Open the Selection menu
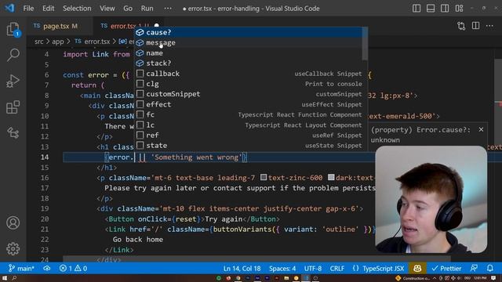This screenshot has width=502, height=282. [x=77, y=9]
